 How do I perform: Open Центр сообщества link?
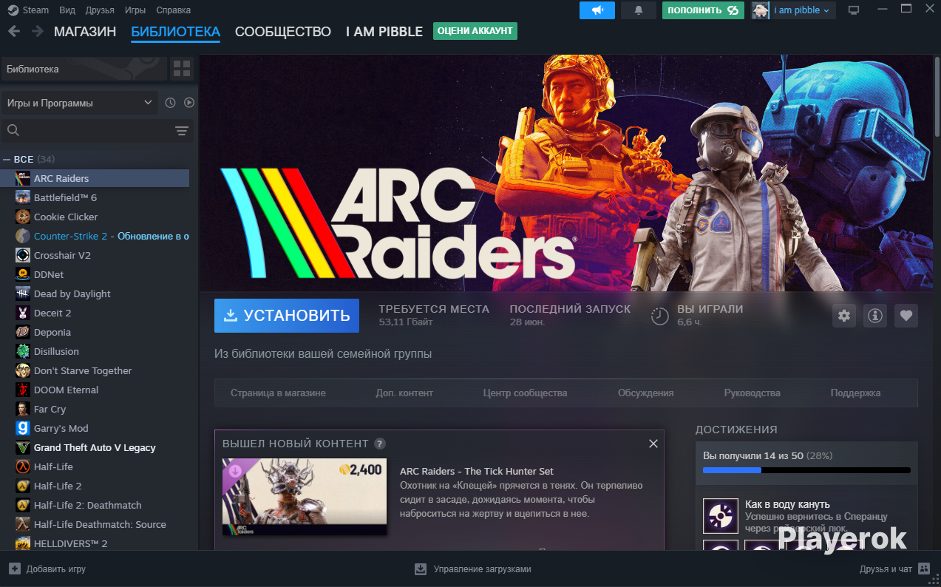click(x=525, y=393)
